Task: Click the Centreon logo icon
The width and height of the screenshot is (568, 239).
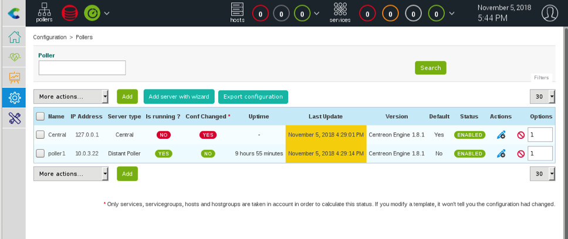Action: click(x=13, y=12)
